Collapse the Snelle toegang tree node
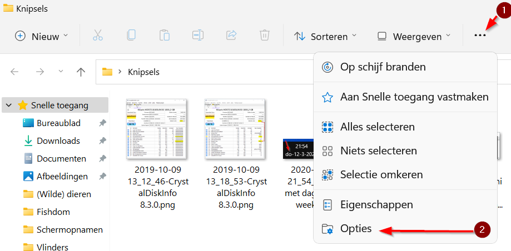This screenshot has width=511, height=251. click(x=9, y=104)
